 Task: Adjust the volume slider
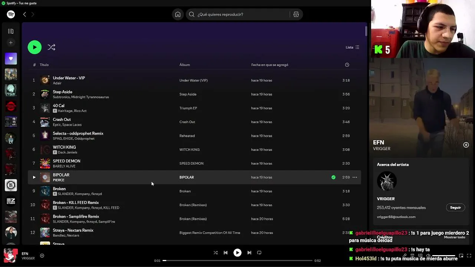point(443,256)
